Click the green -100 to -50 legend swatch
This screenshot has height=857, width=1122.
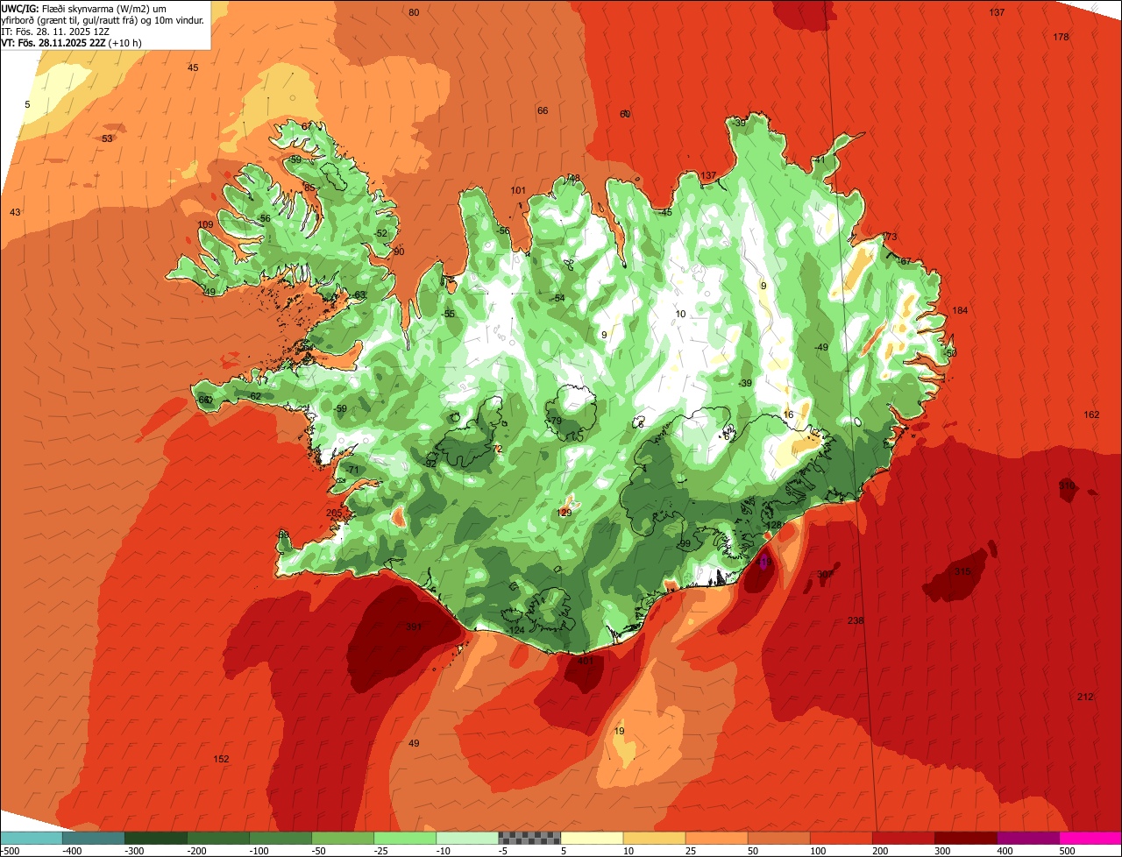(x=280, y=838)
